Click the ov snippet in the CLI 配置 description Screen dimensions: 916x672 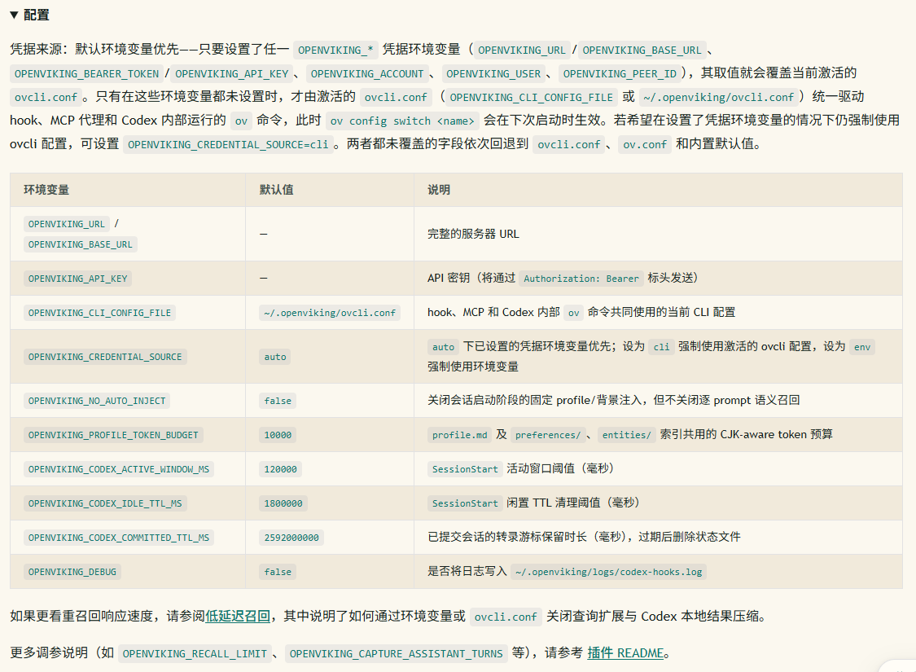[574, 313]
